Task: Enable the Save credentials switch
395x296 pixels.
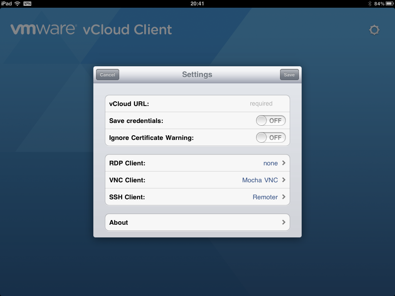Action: pyautogui.click(x=271, y=121)
